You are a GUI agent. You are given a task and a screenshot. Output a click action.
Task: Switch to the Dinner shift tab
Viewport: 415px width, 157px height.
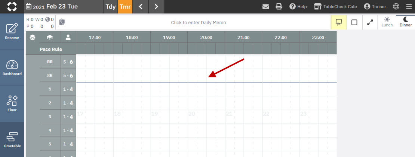[x=406, y=22]
